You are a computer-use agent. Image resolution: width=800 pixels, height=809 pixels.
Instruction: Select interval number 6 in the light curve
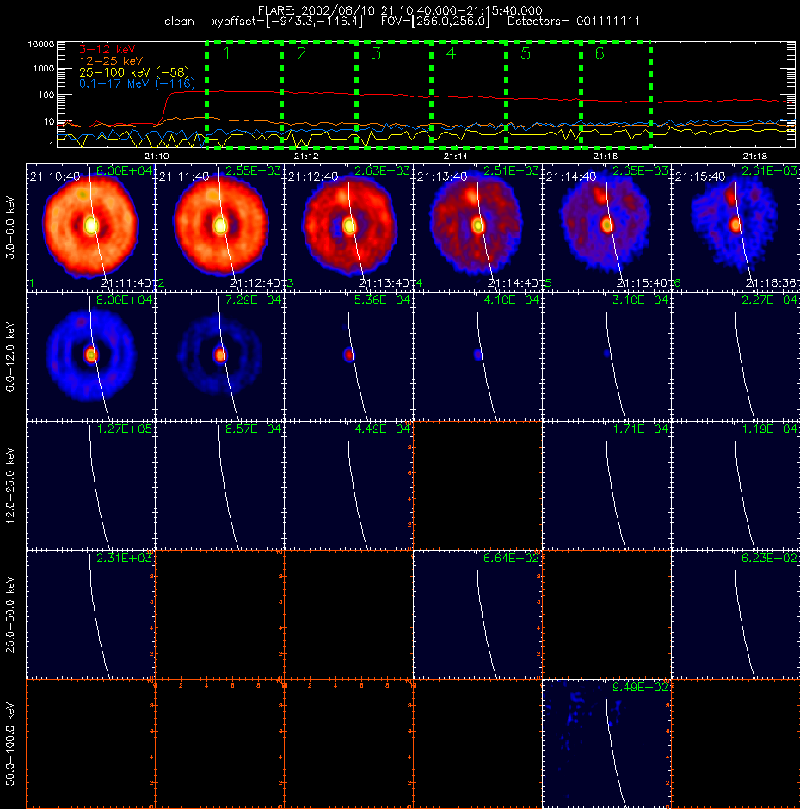point(600,53)
